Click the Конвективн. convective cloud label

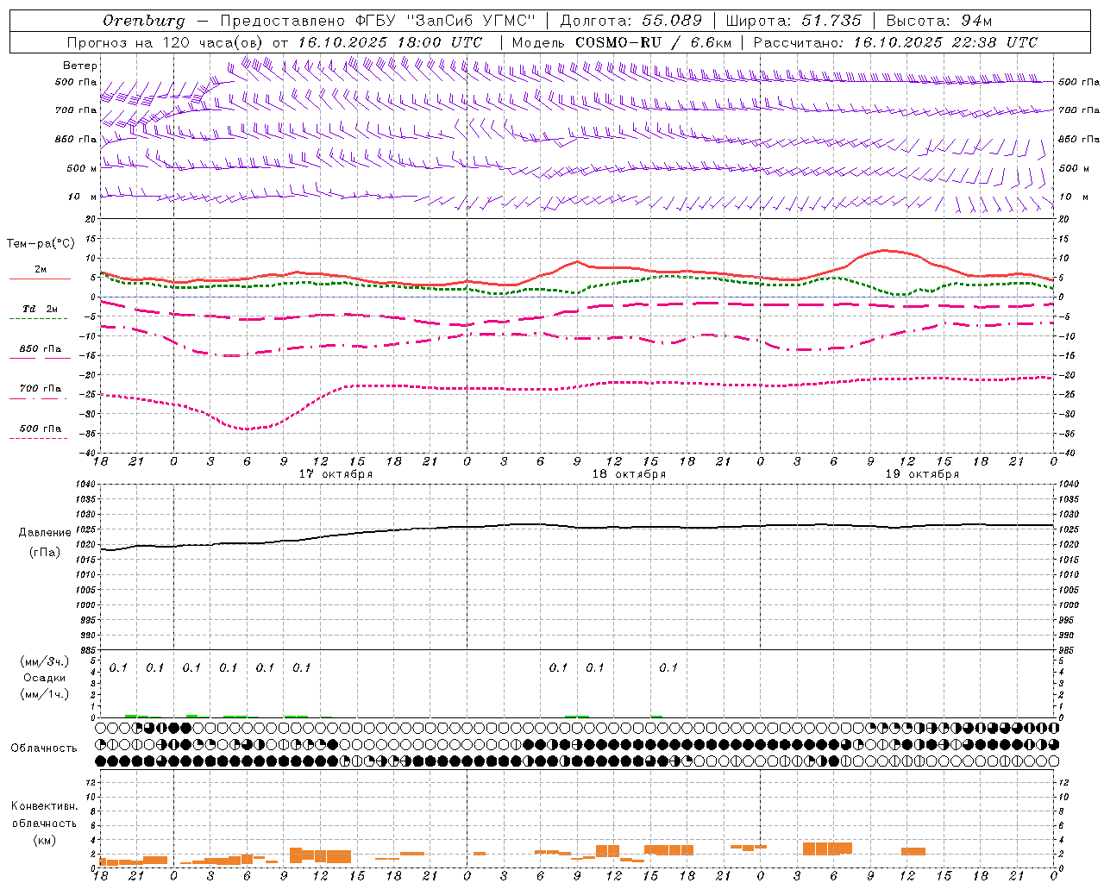pyautogui.click(x=44, y=806)
